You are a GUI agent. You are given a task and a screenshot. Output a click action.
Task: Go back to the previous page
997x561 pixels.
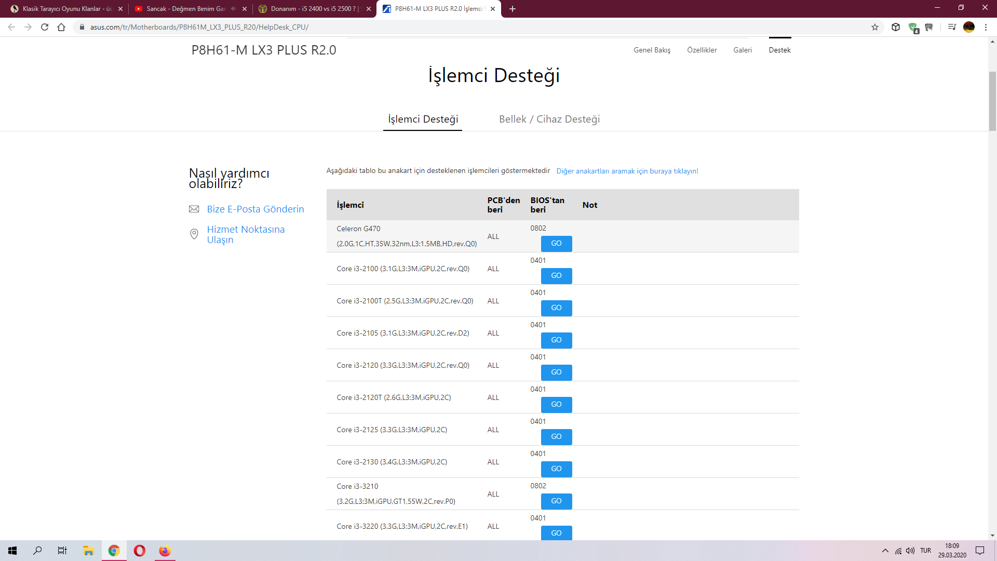(x=11, y=27)
